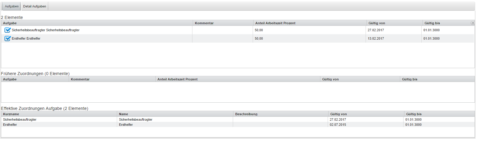Select the Sicherheitsbeauftragter Sicherheitsbeauftragter row text
Viewport: 477px width, 142px height.
click(45, 30)
